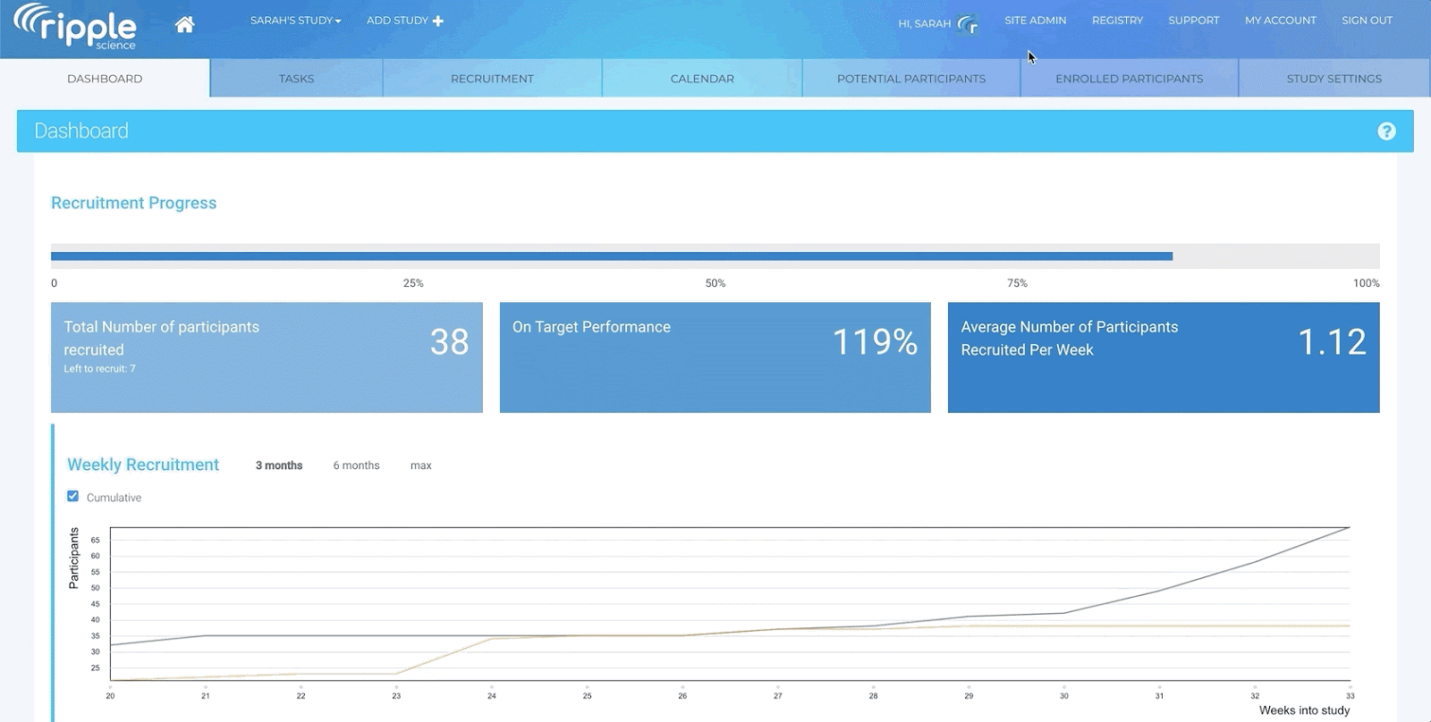Screen dimensions: 1431x722
Task: Click the plus icon beside Add Study
Action: tap(438, 21)
